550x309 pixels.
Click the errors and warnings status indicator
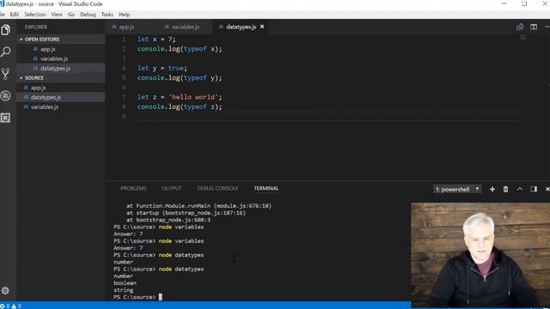(x=11, y=306)
